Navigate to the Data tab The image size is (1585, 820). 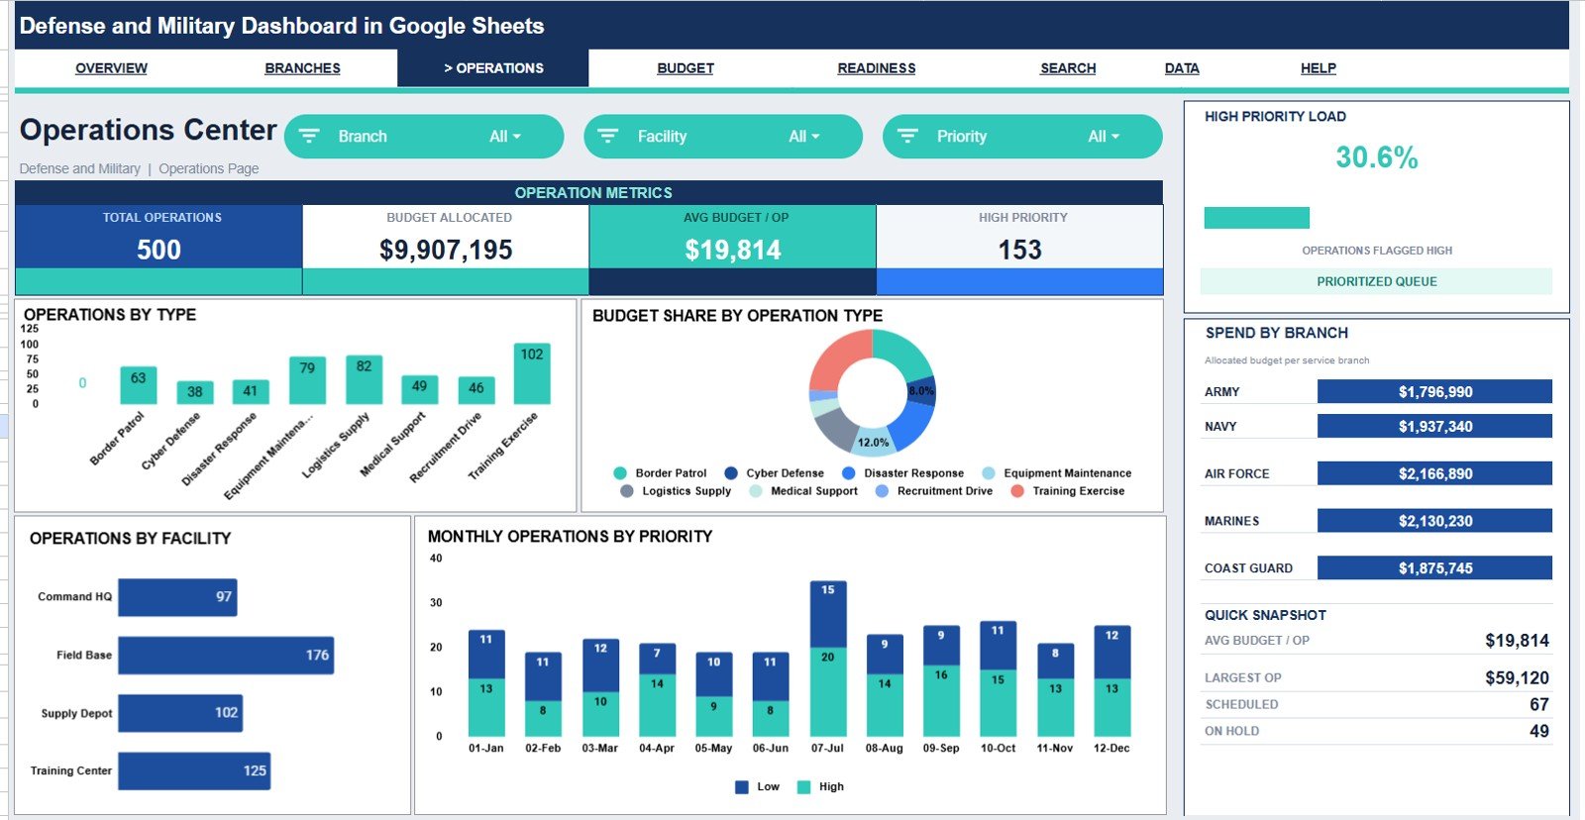pyautogui.click(x=1182, y=68)
